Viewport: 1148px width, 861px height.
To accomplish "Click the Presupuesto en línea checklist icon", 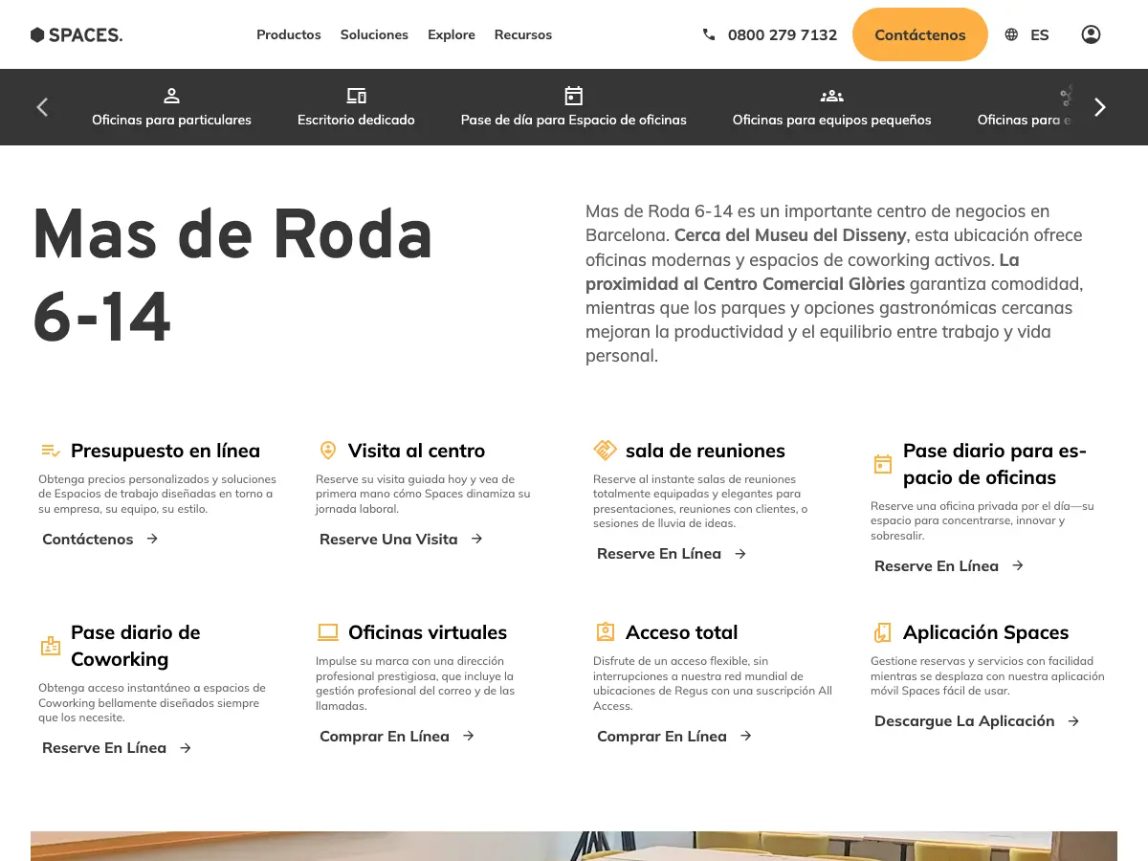I will pyautogui.click(x=51, y=451).
